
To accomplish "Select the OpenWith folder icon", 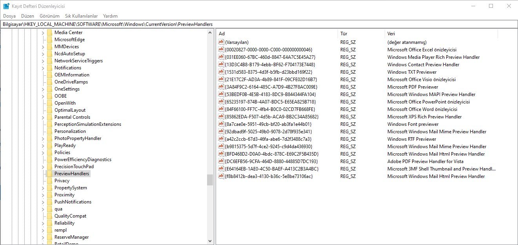I will [49, 103].
